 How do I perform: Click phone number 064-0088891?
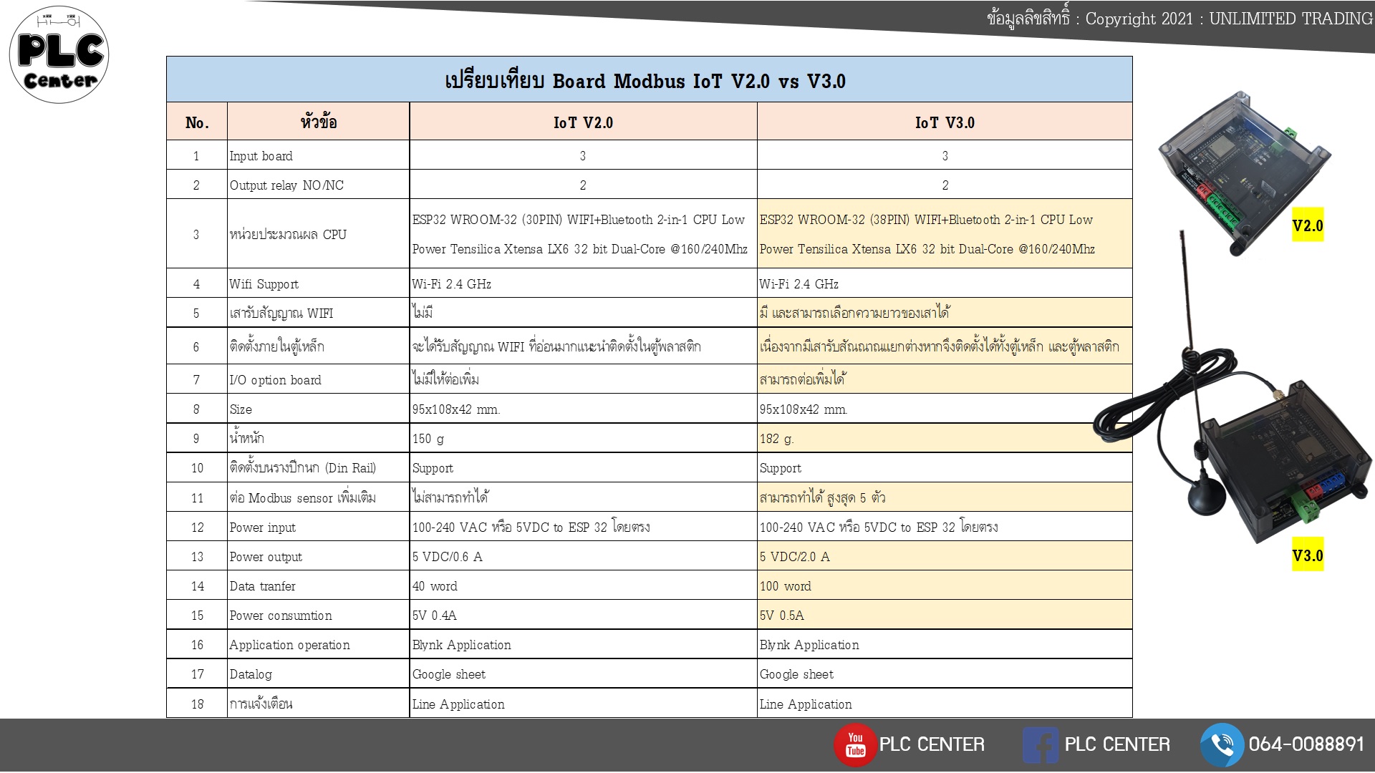coord(1306,744)
